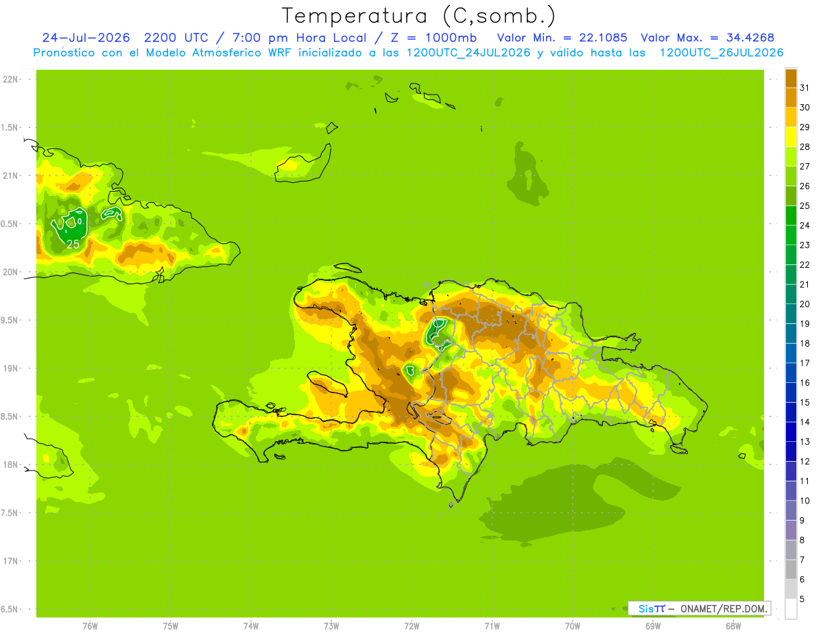
Task: Click the green swatch between 24 and 25
Action: pyautogui.click(x=791, y=216)
